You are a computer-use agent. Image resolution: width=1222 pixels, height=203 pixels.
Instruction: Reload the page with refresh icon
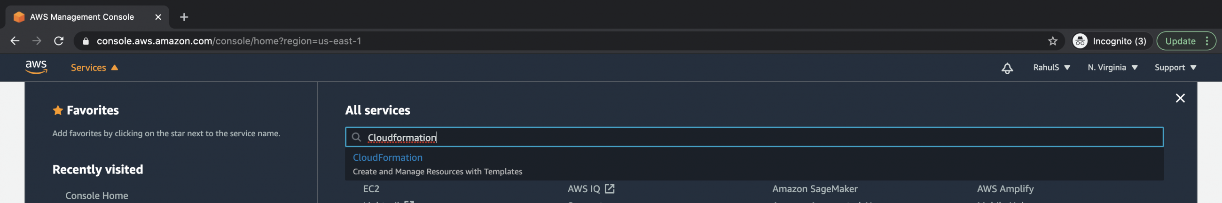(x=59, y=41)
